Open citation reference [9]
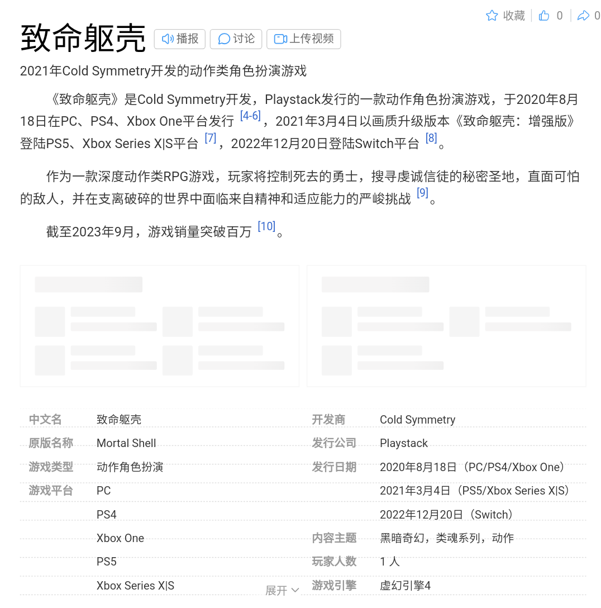Viewport: 601px width, 608px height. [422, 193]
